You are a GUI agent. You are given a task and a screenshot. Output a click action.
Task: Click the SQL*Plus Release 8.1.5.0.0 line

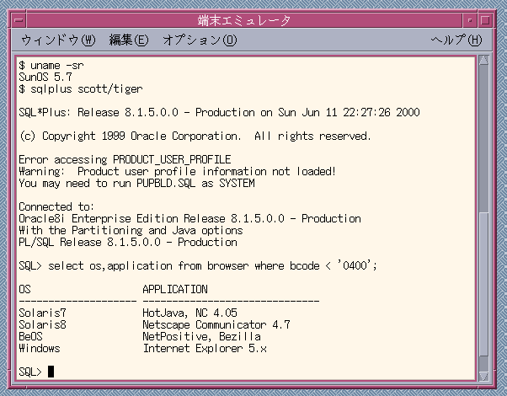[219, 112]
